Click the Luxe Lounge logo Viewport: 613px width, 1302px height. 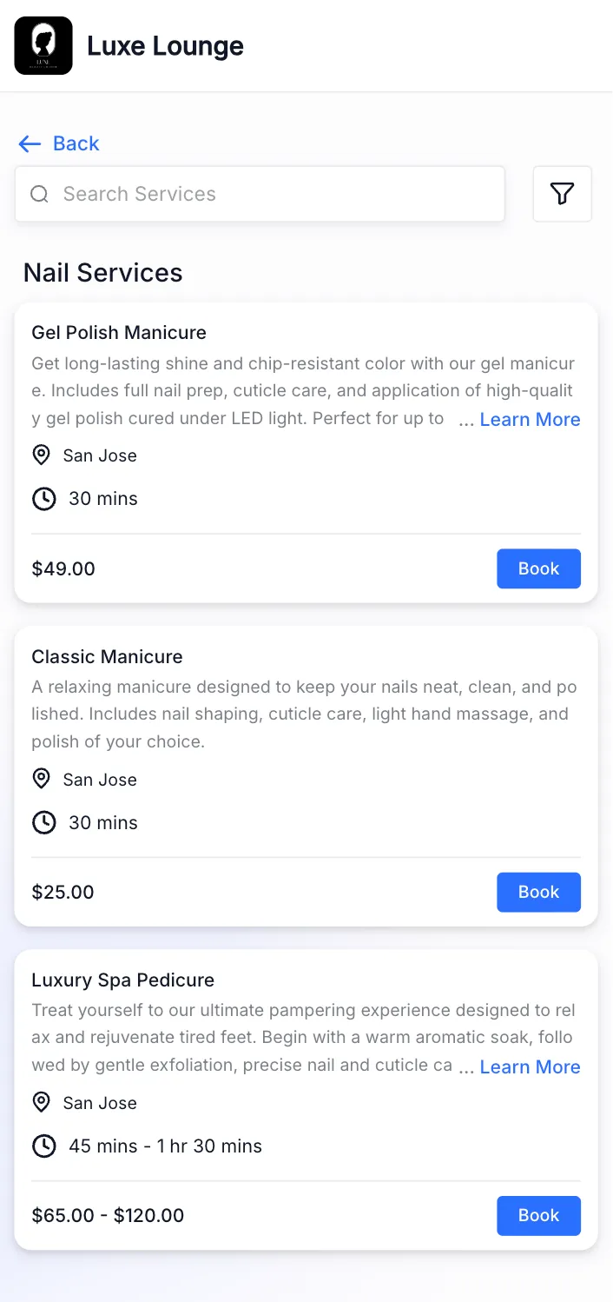tap(43, 45)
